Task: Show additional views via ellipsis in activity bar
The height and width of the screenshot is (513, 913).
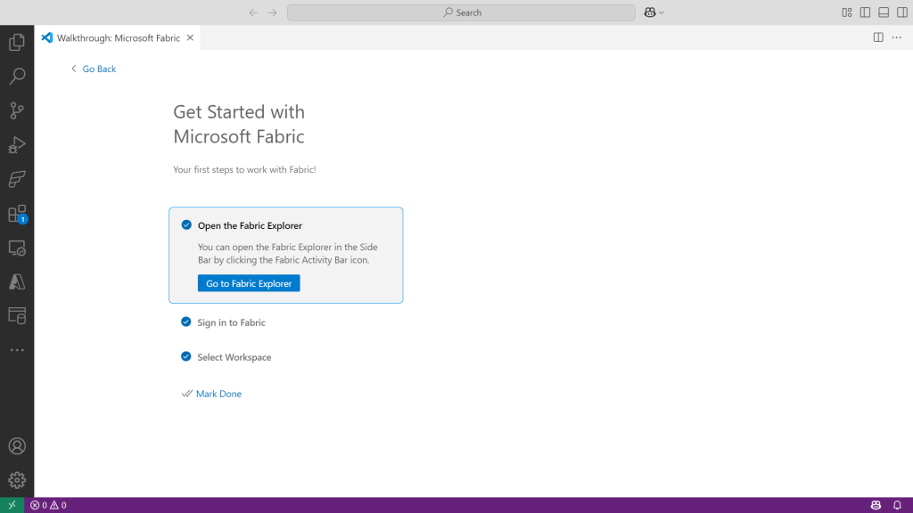Action: coord(17,350)
